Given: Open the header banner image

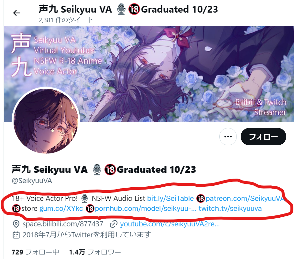Looking at the screenshot, I should 149,74.
